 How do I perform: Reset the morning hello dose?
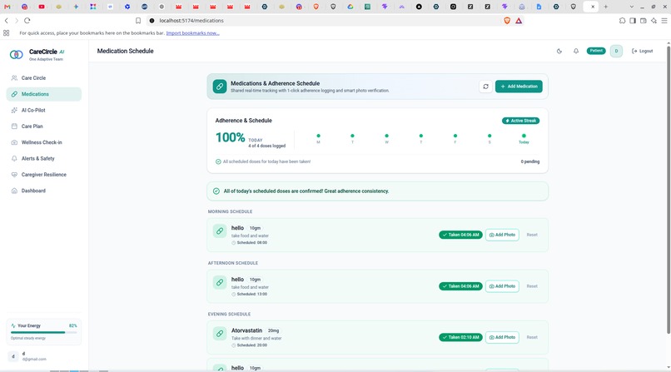point(532,235)
